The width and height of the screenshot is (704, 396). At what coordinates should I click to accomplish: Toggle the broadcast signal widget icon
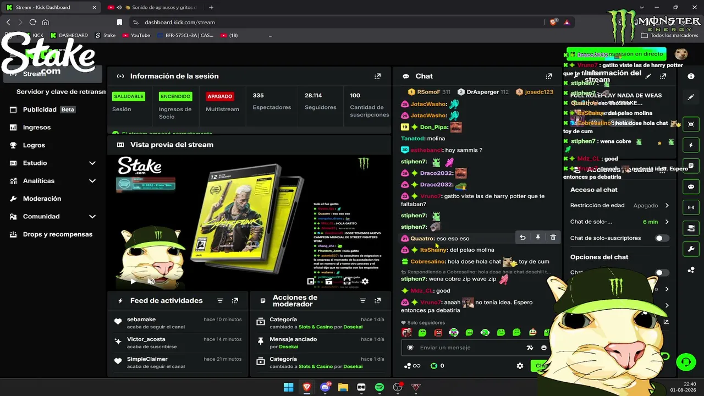pyautogui.click(x=691, y=207)
